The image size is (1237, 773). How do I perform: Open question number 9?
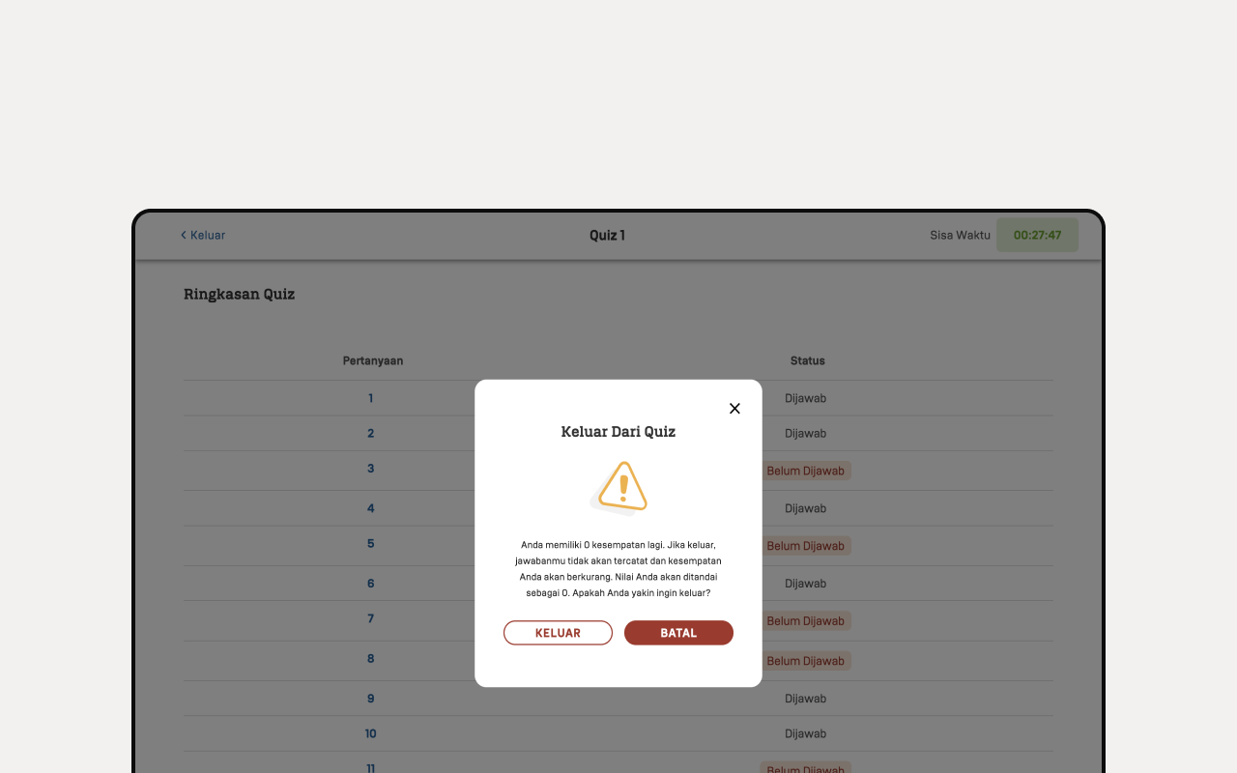point(370,699)
